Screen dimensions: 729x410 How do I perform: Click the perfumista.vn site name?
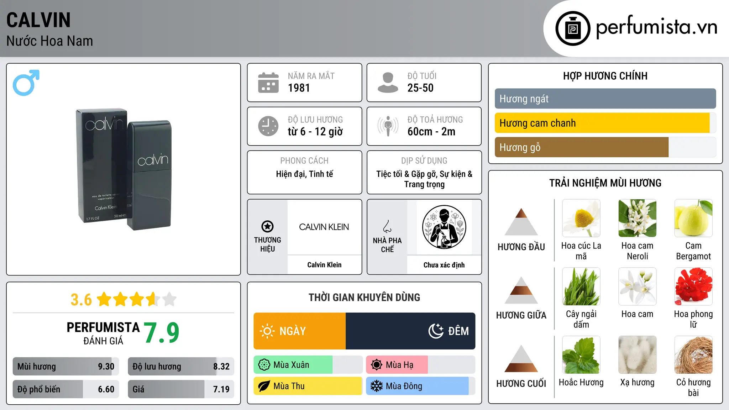coord(656,27)
